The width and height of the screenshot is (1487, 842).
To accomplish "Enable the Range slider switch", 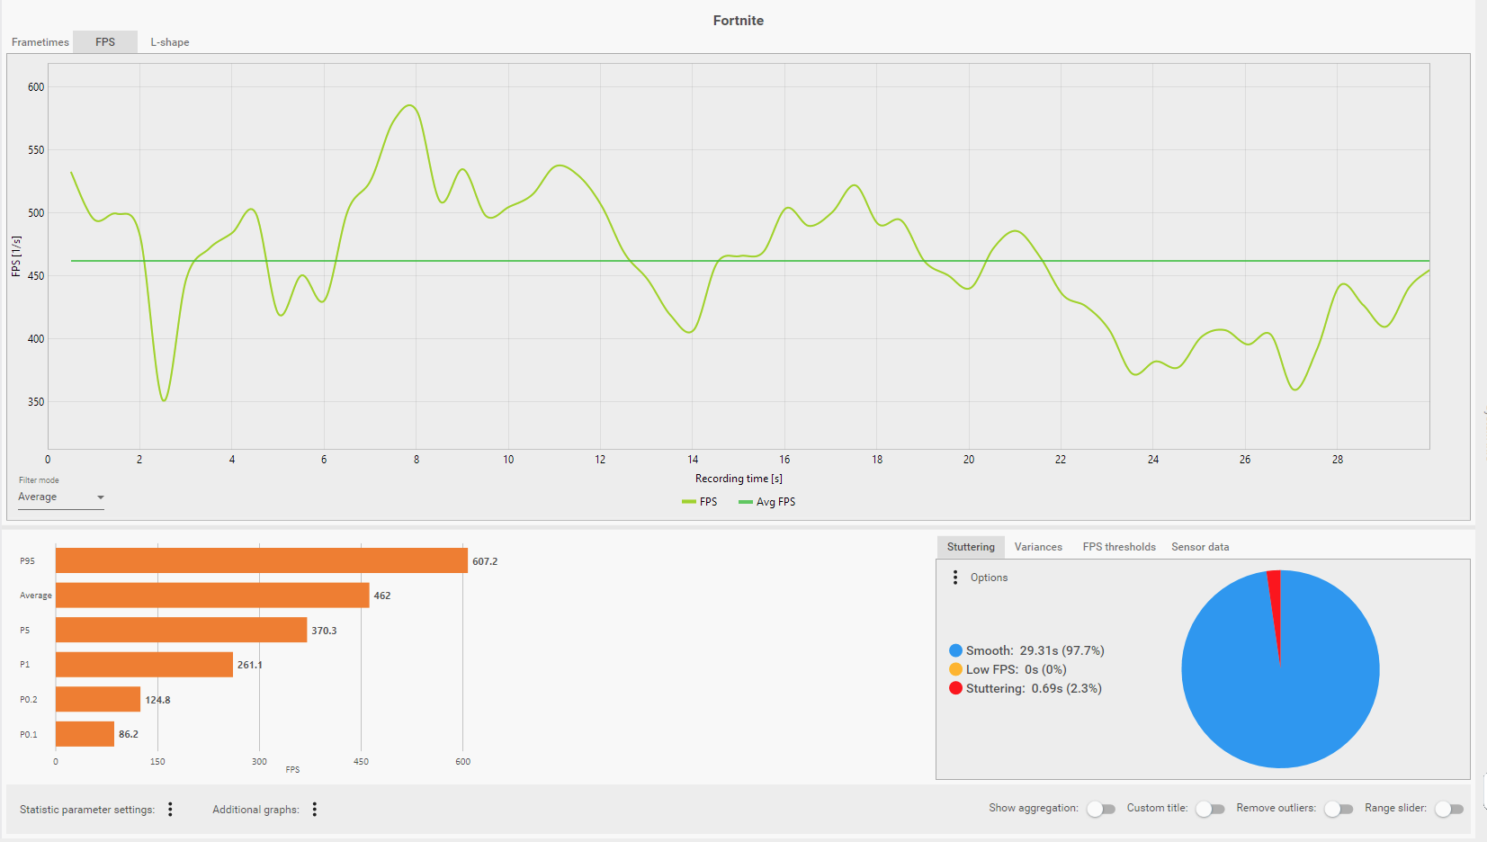I will pyautogui.click(x=1449, y=809).
